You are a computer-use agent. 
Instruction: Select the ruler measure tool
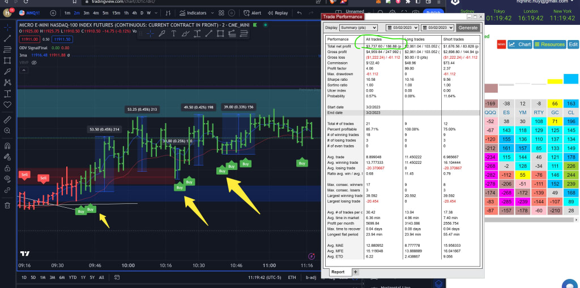7,120
